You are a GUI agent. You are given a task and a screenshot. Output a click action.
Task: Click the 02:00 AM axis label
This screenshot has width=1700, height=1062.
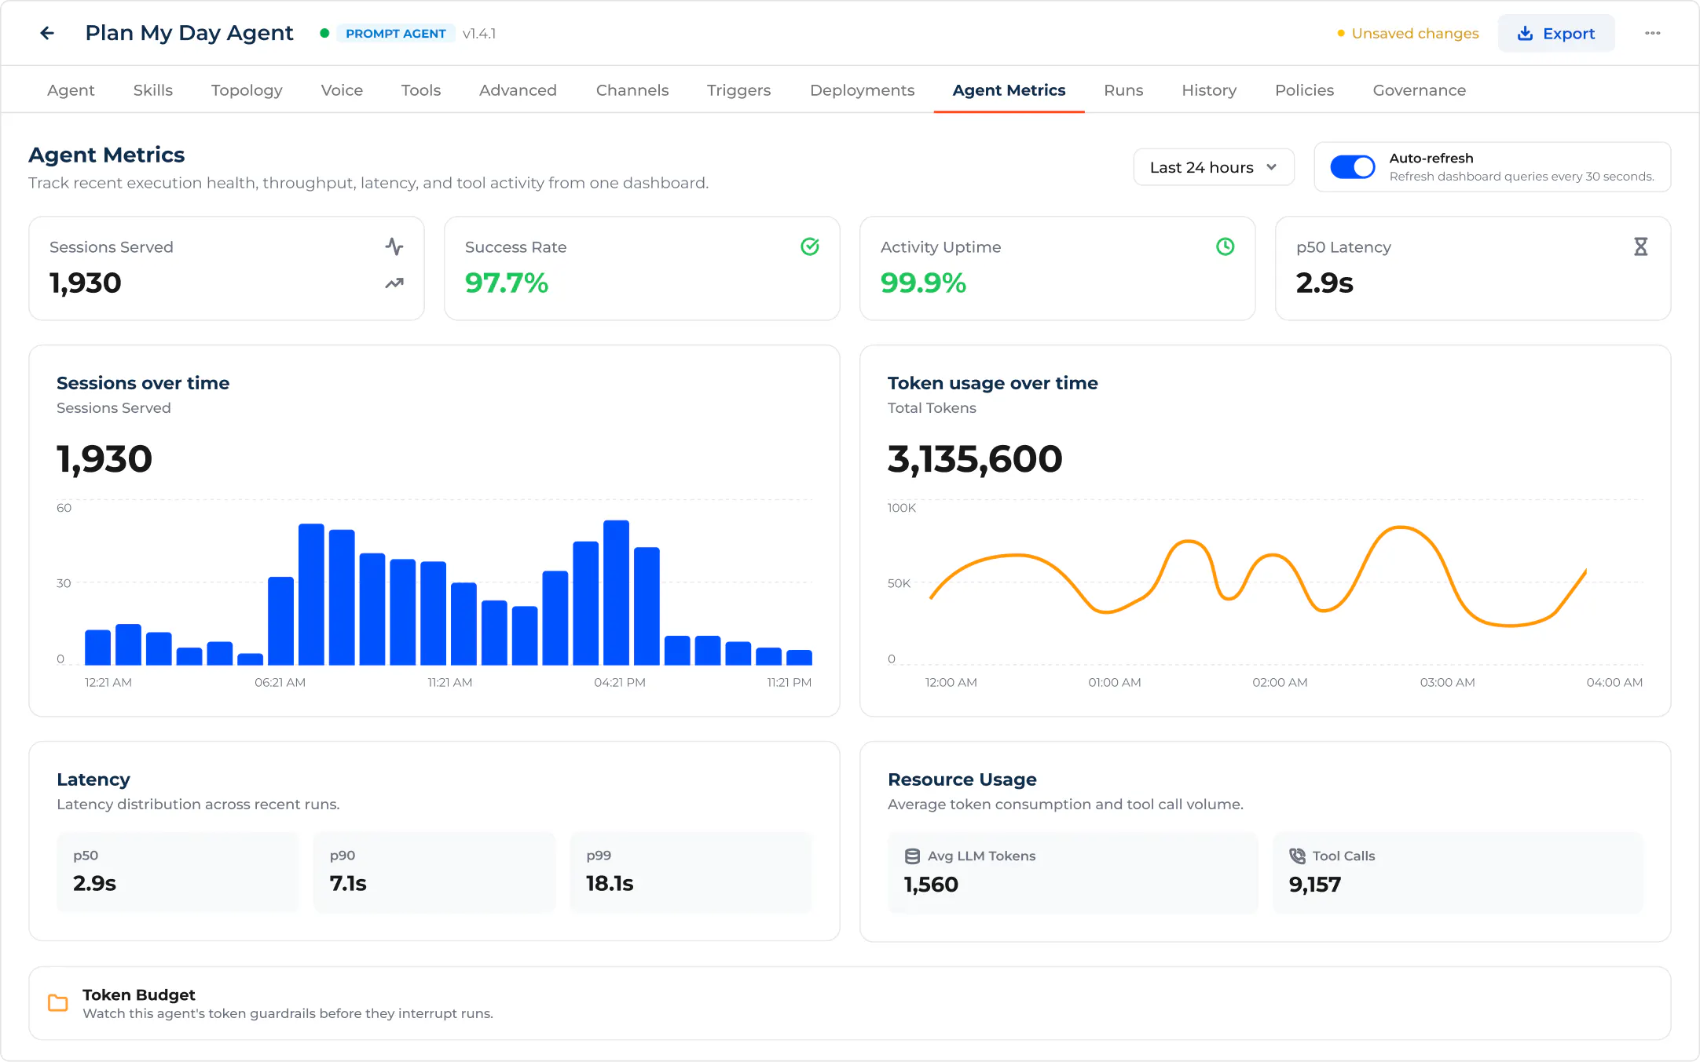point(1280,682)
